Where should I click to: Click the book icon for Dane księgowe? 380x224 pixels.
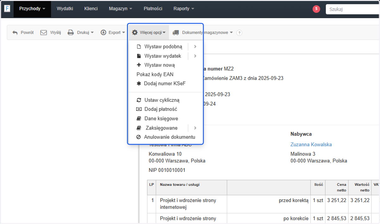(139, 119)
